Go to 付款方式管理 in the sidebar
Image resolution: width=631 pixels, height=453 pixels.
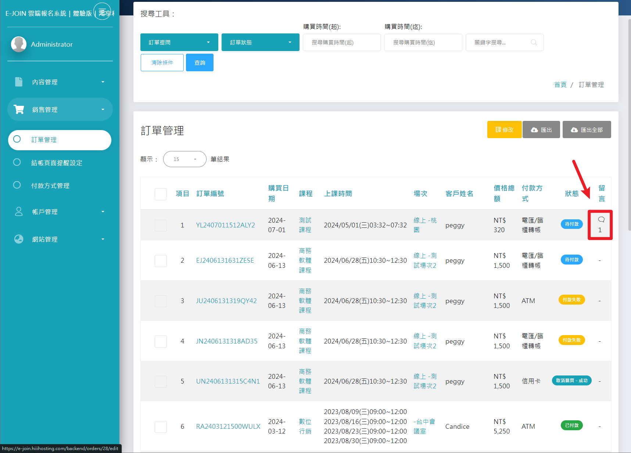[50, 186]
